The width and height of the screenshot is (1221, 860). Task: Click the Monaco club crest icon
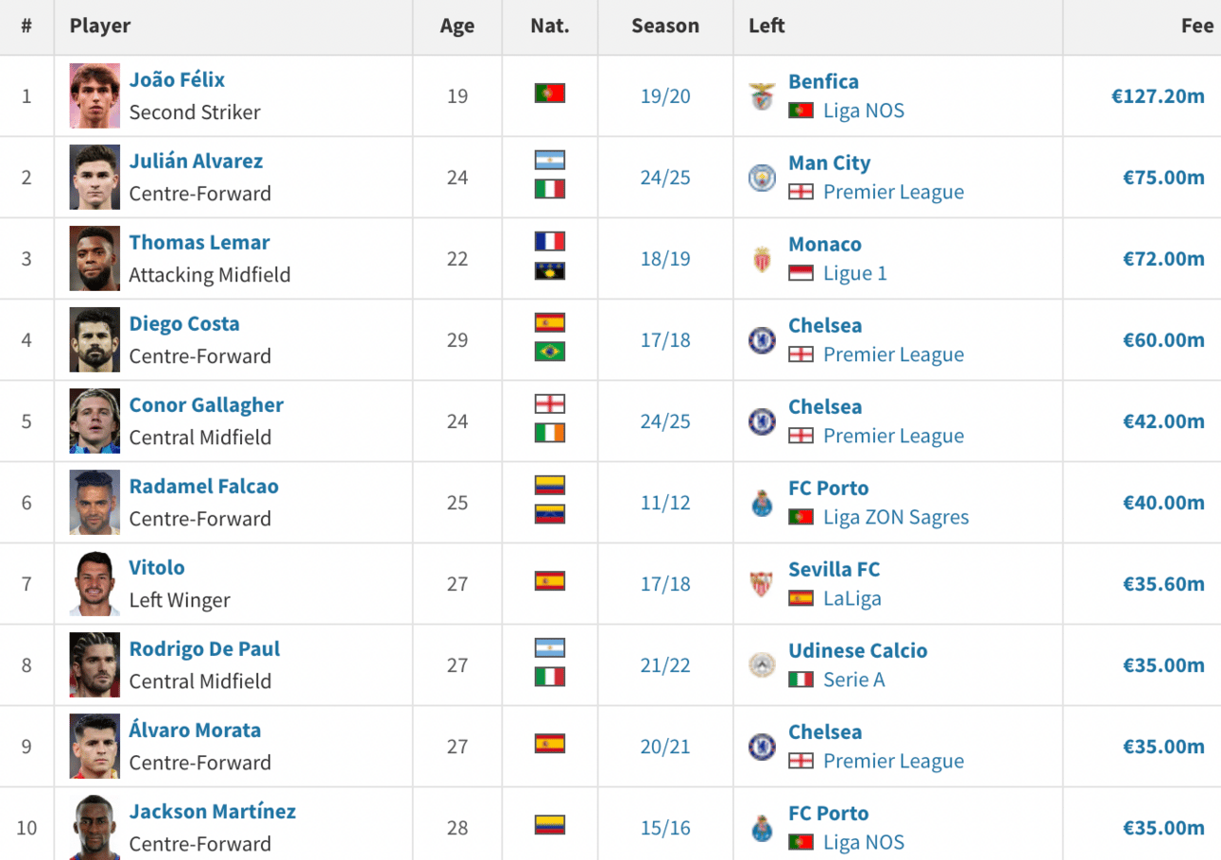tap(762, 259)
